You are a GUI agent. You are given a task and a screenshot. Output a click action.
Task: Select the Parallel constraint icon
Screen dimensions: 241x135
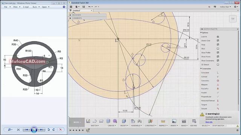[x=218, y=93]
